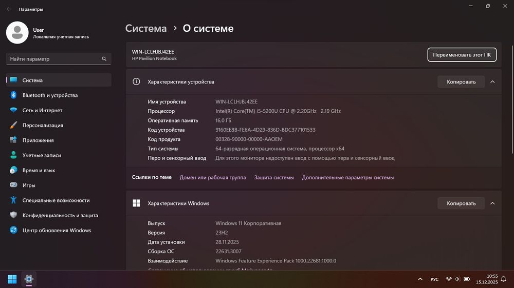Open the Персонализация section
Screen dimensions: 514x288
click(x=59, y=125)
